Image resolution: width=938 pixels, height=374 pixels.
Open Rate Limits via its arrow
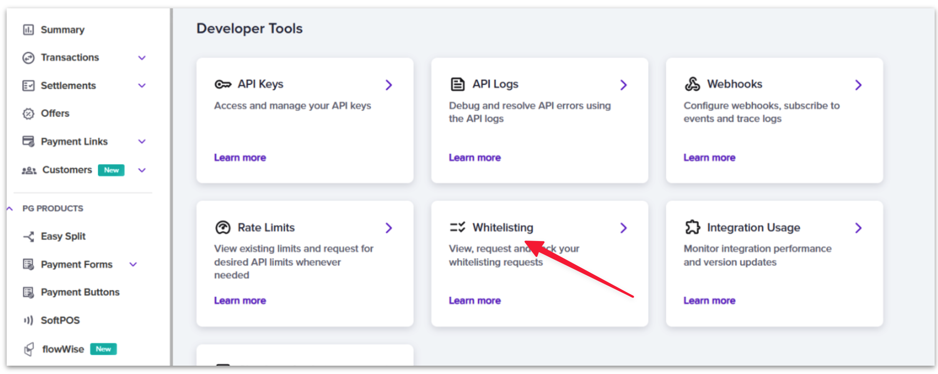click(389, 228)
